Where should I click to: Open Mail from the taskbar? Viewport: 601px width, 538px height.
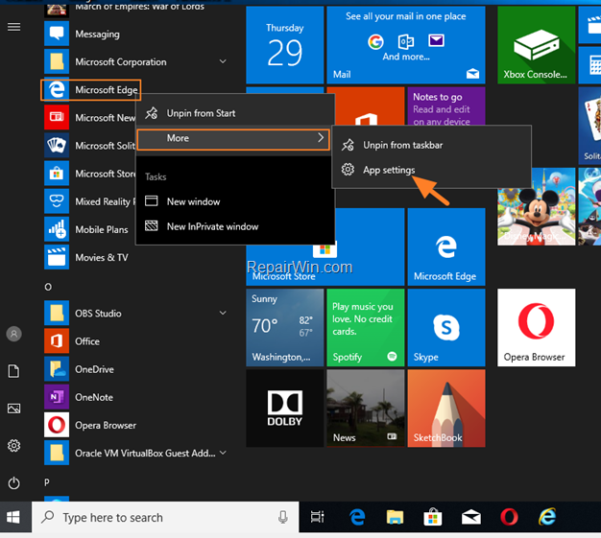click(x=471, y=518)
